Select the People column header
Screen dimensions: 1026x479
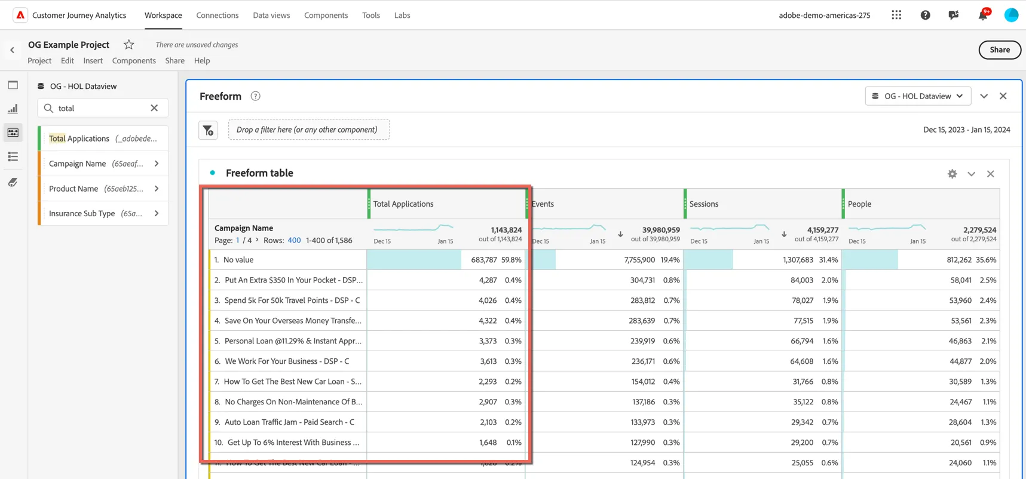click(921, 204)
